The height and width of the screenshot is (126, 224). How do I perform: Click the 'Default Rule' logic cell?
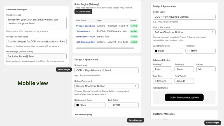[103, 37]
